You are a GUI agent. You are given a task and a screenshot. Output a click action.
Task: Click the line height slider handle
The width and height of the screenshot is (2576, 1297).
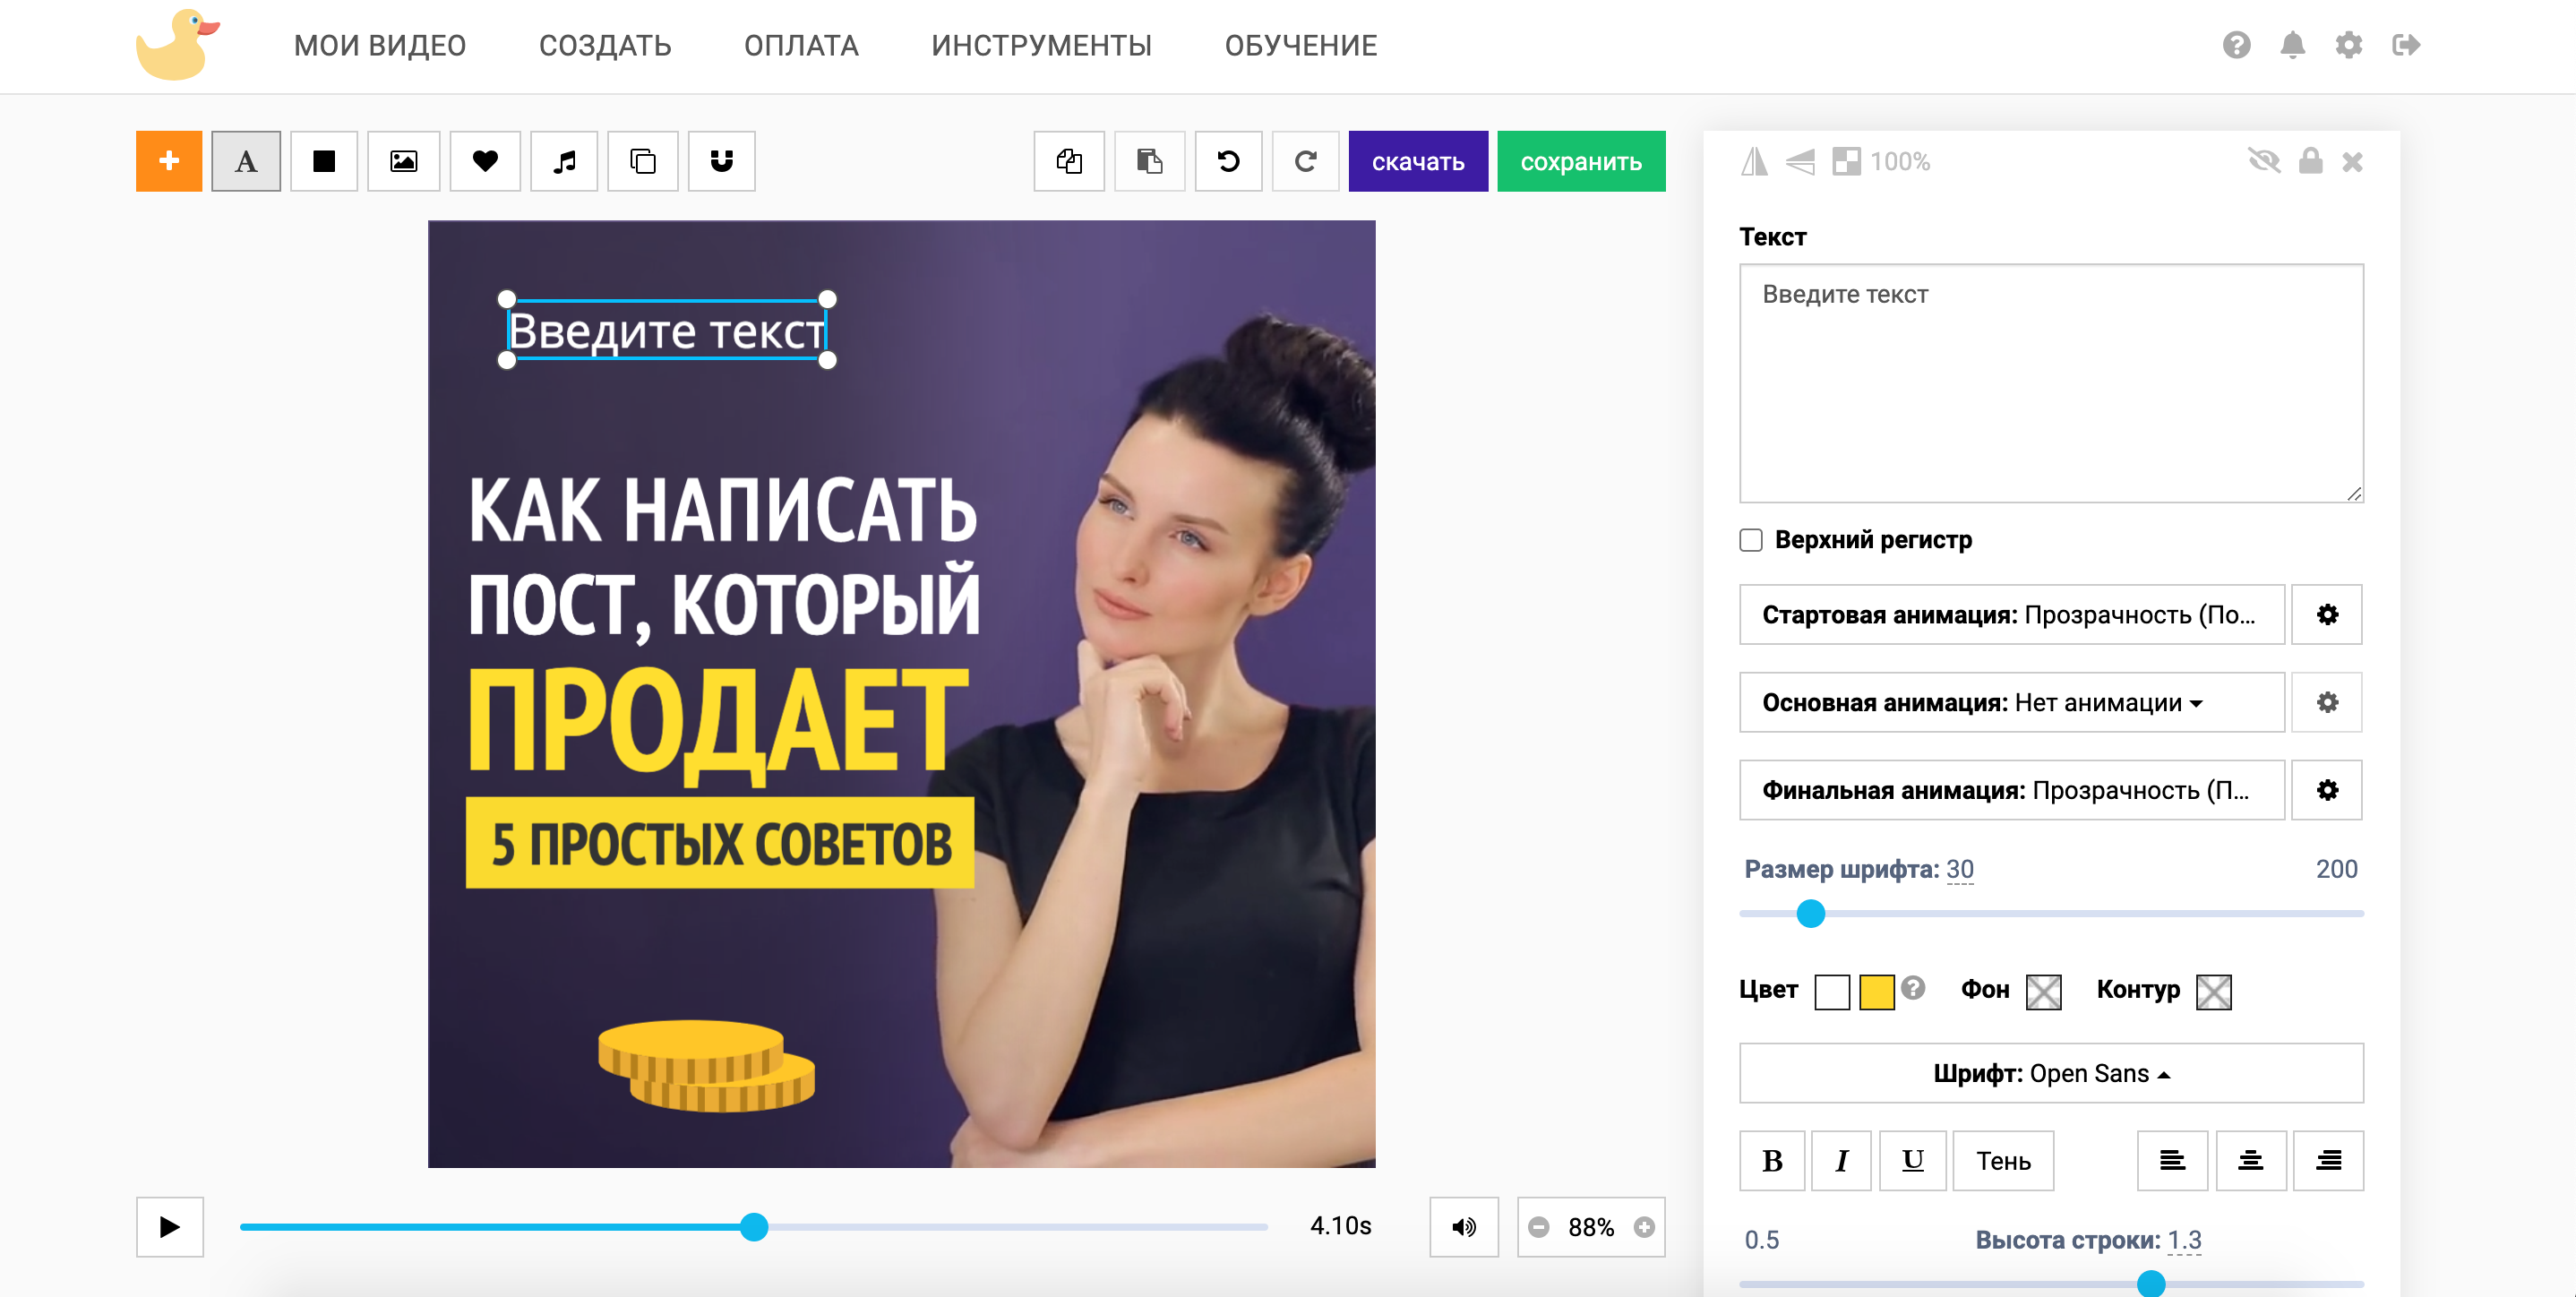(2151, 1284)
